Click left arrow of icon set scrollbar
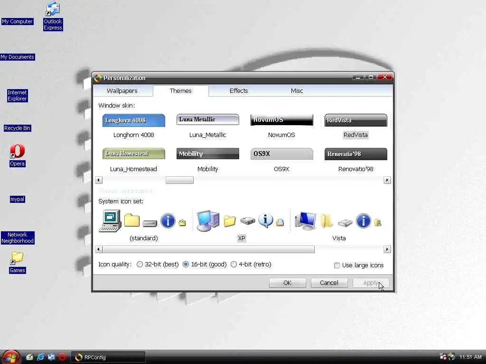This screenshot has width=486, height=364. (x=99, y=249)
